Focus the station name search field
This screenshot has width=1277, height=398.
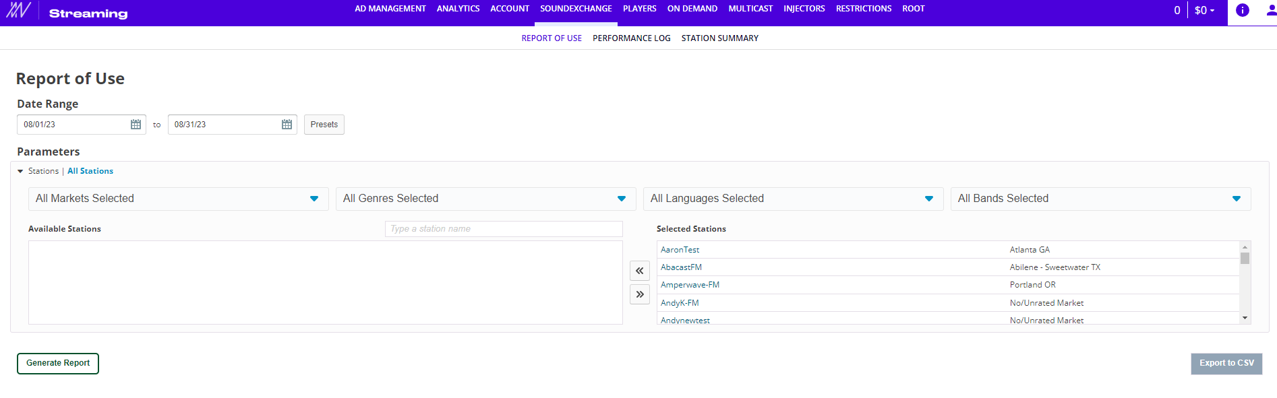[x=504, y=229]
